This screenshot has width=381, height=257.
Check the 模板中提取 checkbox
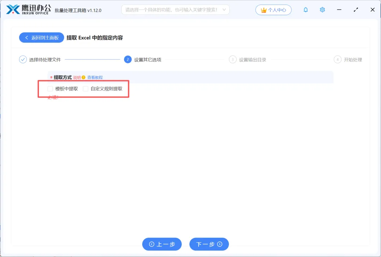click(50, 88)
